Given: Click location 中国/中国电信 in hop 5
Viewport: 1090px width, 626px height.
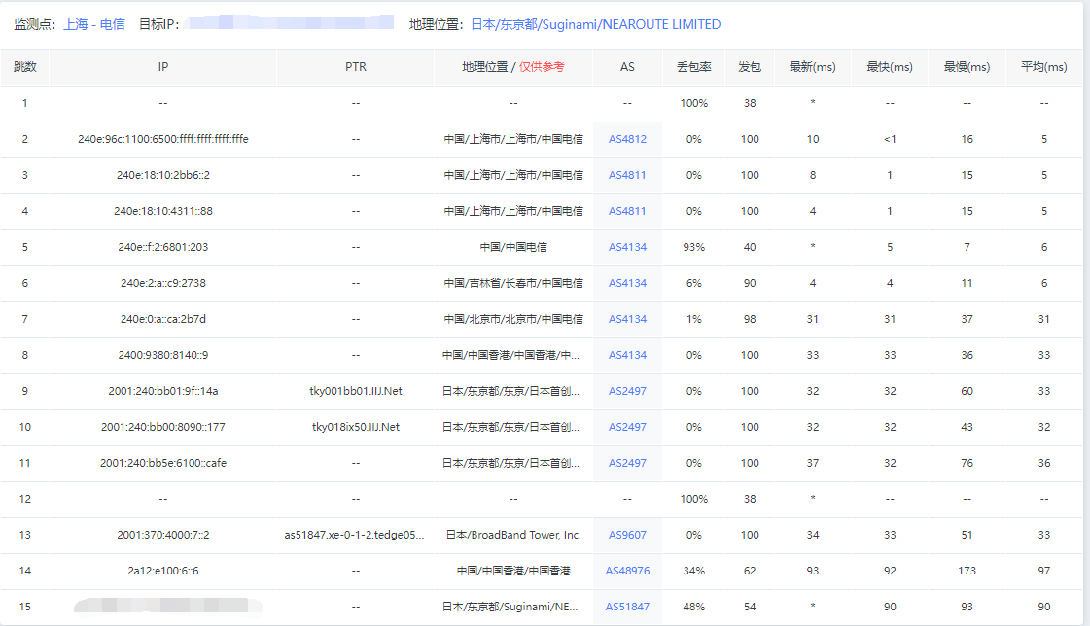Looking at the screenshot, I should [x=513, y=247].
